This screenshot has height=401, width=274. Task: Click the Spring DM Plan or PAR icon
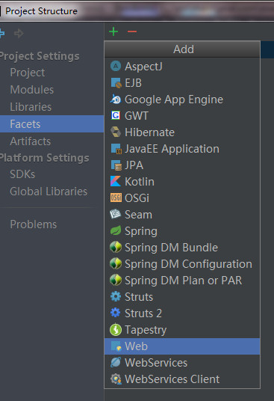click(116, 281)
